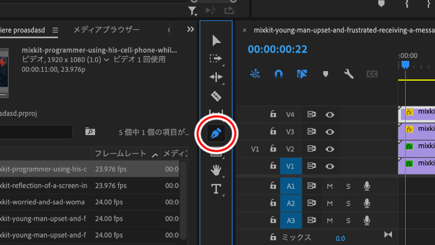
Task: Toggle lock on track A2
Action: (273, 203)
